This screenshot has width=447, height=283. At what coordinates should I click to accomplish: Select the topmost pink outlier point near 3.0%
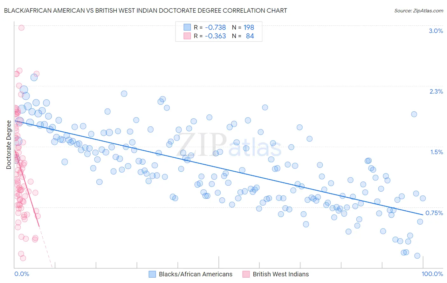coord(21,28)
